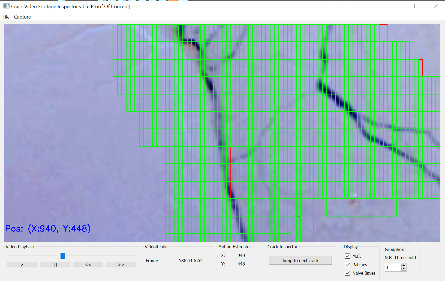Toggle the M.E. display checkbox

click(348, 256)
